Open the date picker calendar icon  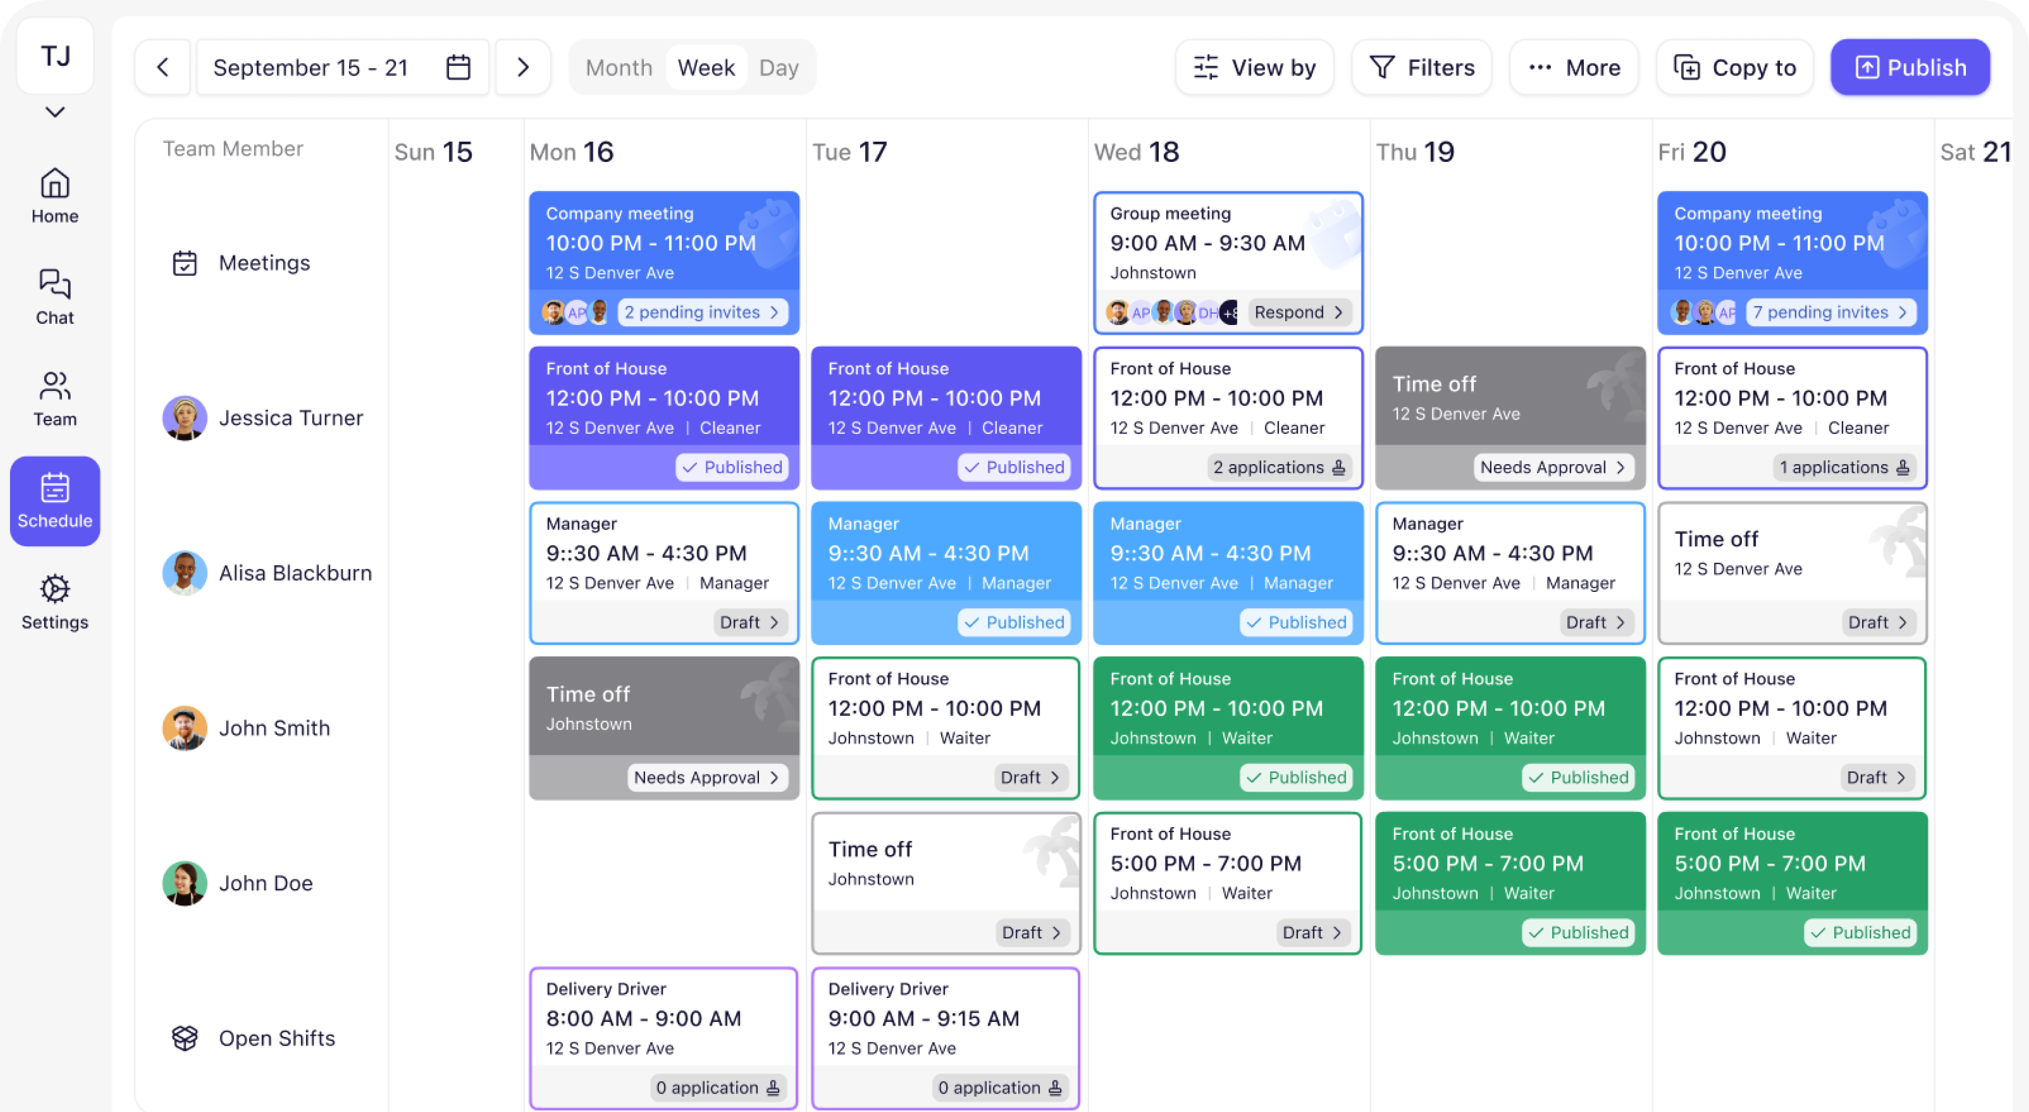point(458,67)
